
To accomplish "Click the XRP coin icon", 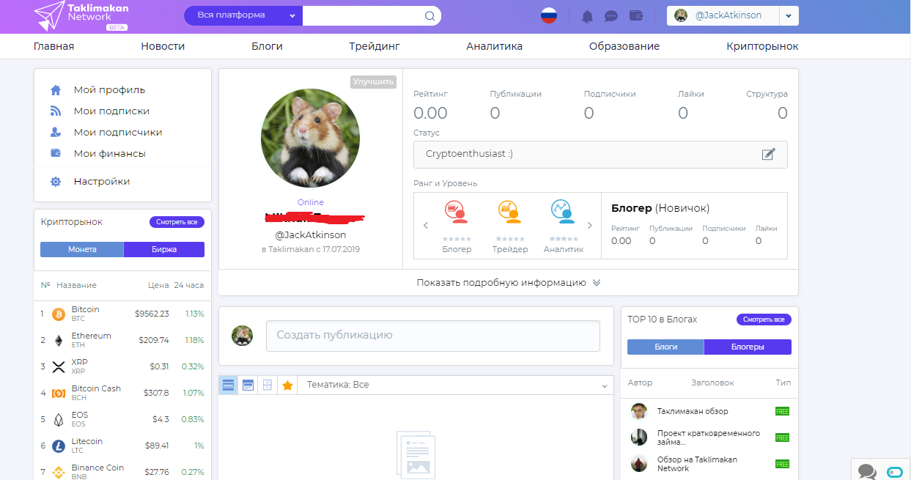I will pyautogui.click(x=59, y=367).
